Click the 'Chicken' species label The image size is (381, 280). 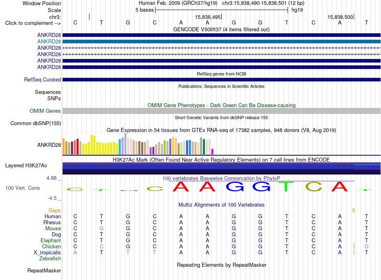[51, 246]
